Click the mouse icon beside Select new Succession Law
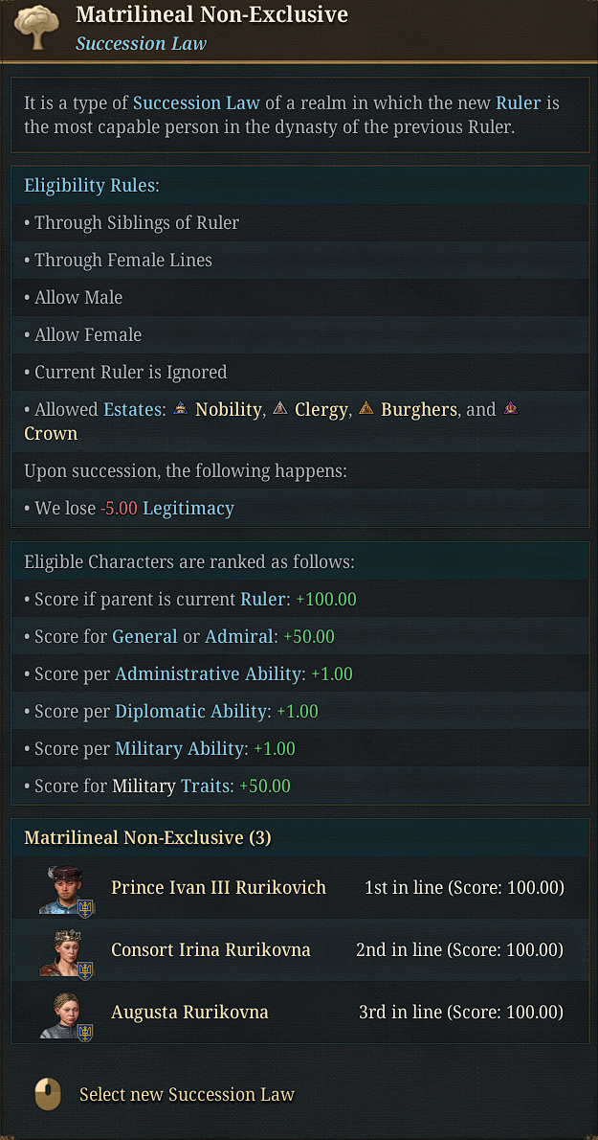 point(47,1093)
